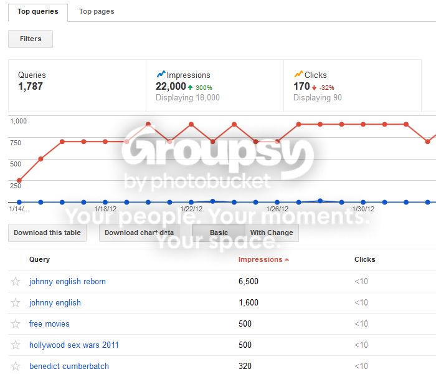The image size is (436, 374).
Task: Click the 750 y-axis label
Action: (16, 143)
